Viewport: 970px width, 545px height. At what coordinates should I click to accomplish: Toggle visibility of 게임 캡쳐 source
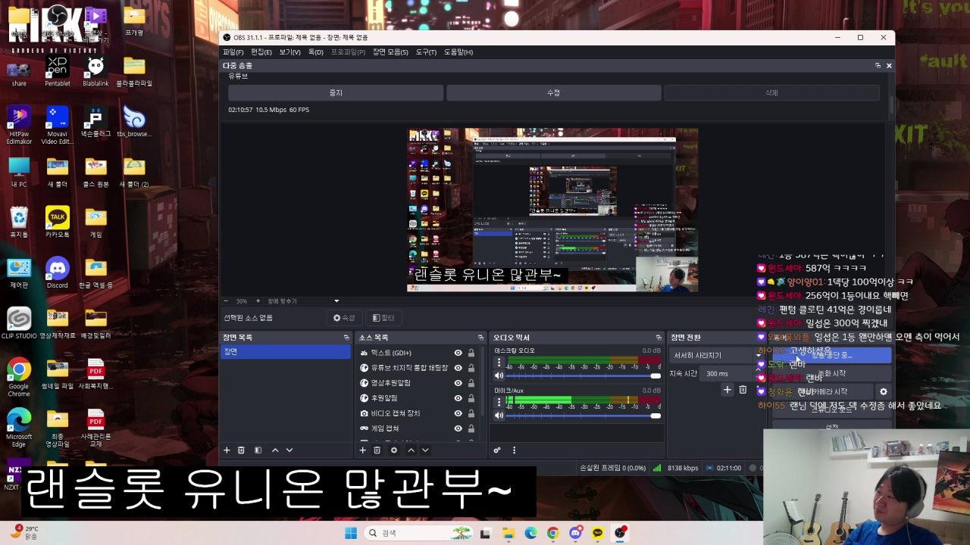[x=458, y=428]
